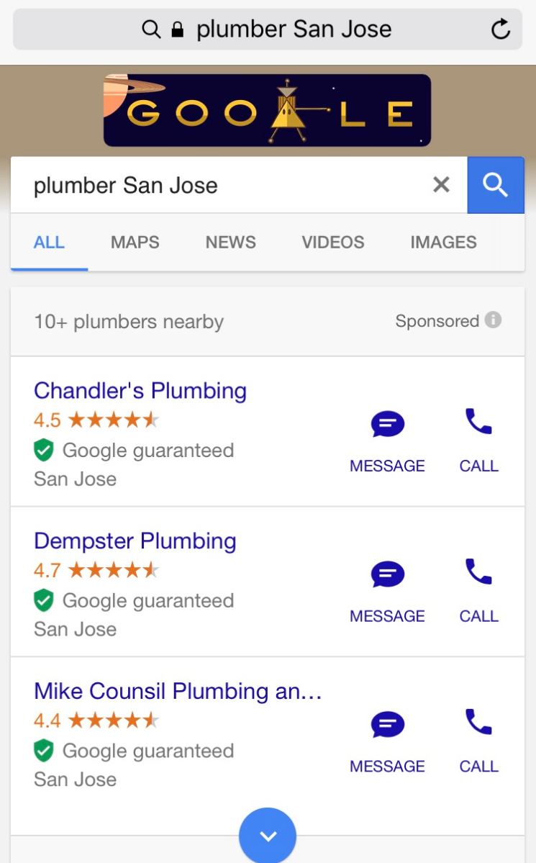This screenshot has width=536, height=863.
Task: Open the Dempster Plumbing listing
Action: (x=135, y=541)
